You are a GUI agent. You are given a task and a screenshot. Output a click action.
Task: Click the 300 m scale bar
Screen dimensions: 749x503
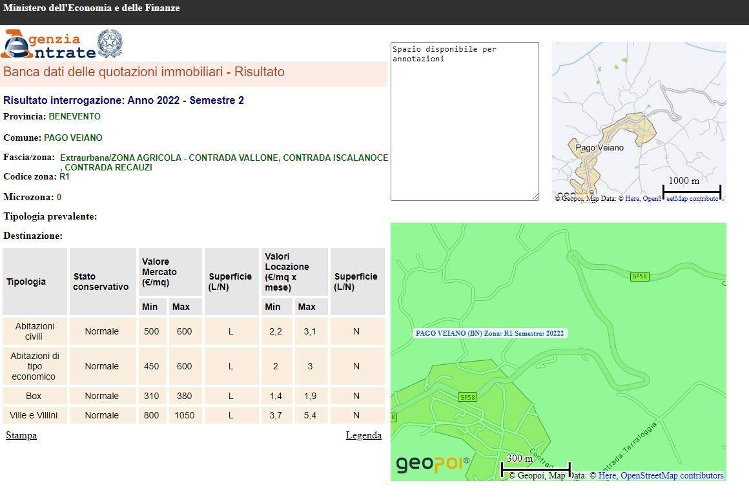click(535, 466)
